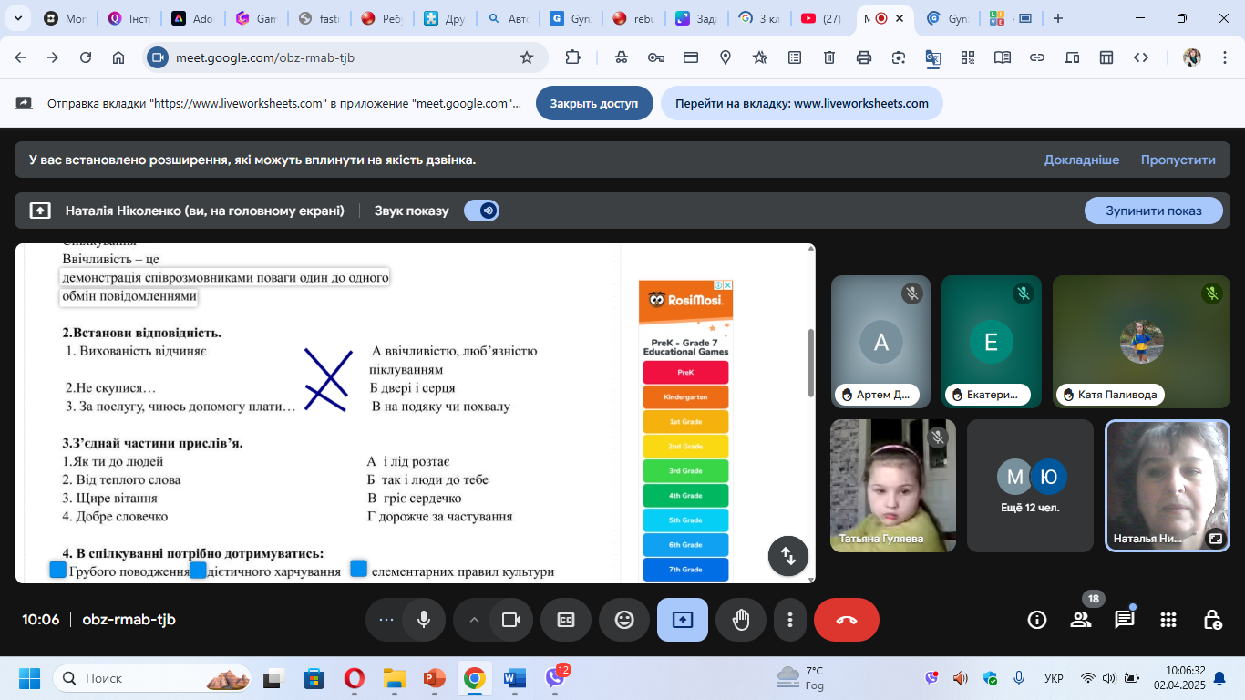Click the обмін повідомленнями answer box
Screen dimensions: 1245x700
[x=129, y=296]
